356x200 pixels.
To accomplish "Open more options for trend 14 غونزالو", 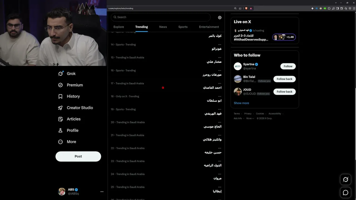I will (x=219, y=44).
